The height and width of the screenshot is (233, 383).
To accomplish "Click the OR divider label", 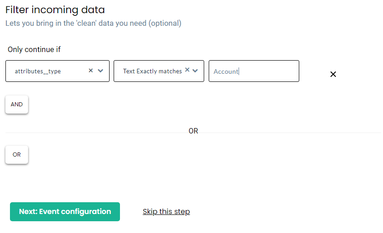I will point(193,131).
